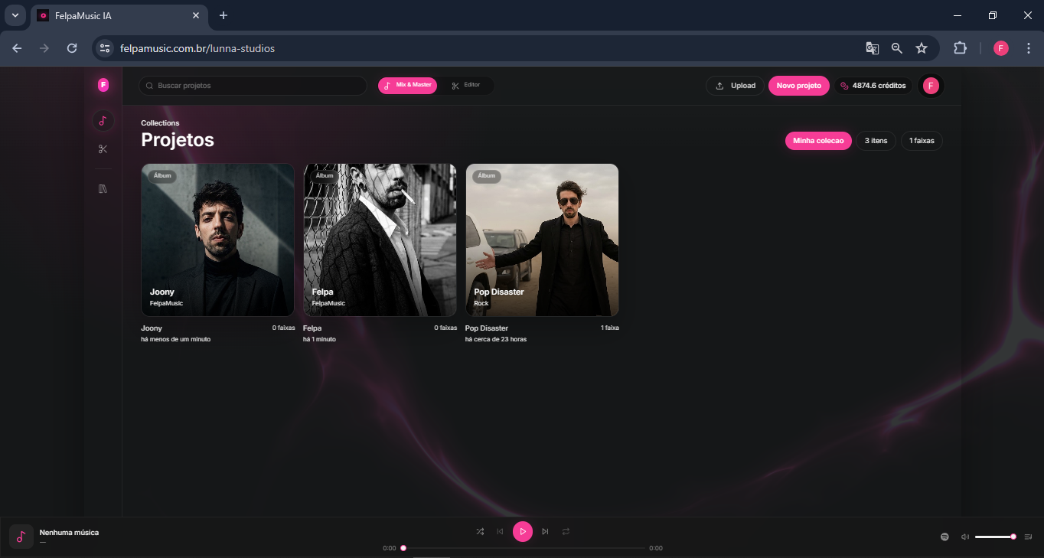
Task: Open the playback queue icon
Action: pyautogui.click(x=1028, y=537)
